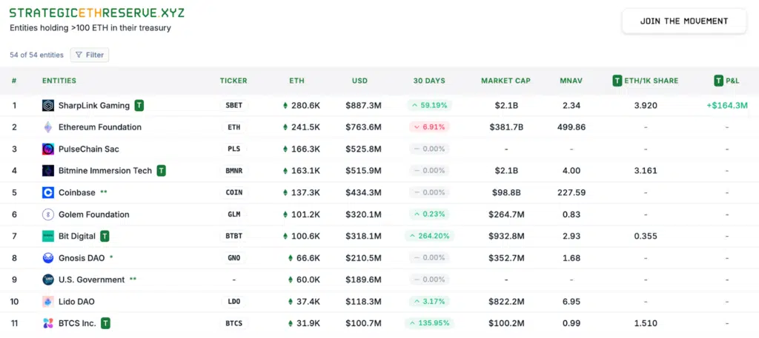Screen dimensions: 759x338
Task: Open the StrategicETHReserve.xyz home link
Action: click(x=97, y=13)
